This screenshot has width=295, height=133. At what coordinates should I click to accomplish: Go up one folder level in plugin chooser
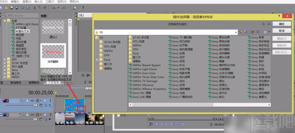[241, 32]
